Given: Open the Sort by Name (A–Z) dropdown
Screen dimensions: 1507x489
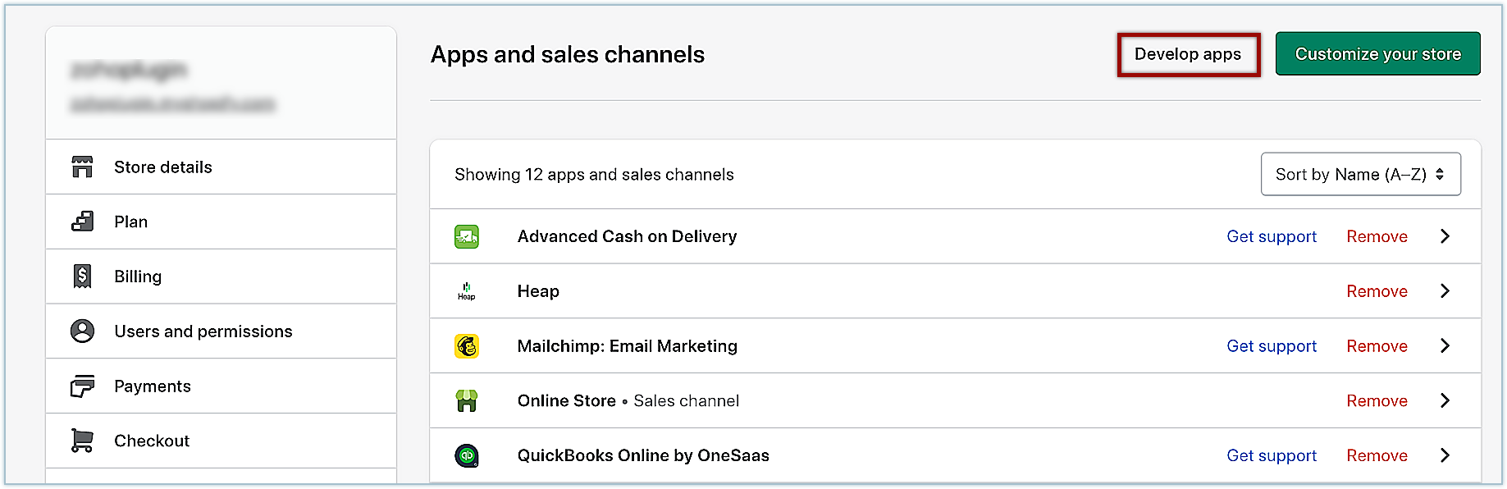Looking at the screenshot, I should pos(1360,174).
